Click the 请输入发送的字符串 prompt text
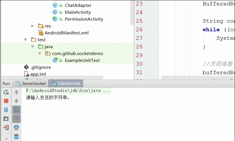235x141 pixels. pyautogui.click(x=48, y=97)
